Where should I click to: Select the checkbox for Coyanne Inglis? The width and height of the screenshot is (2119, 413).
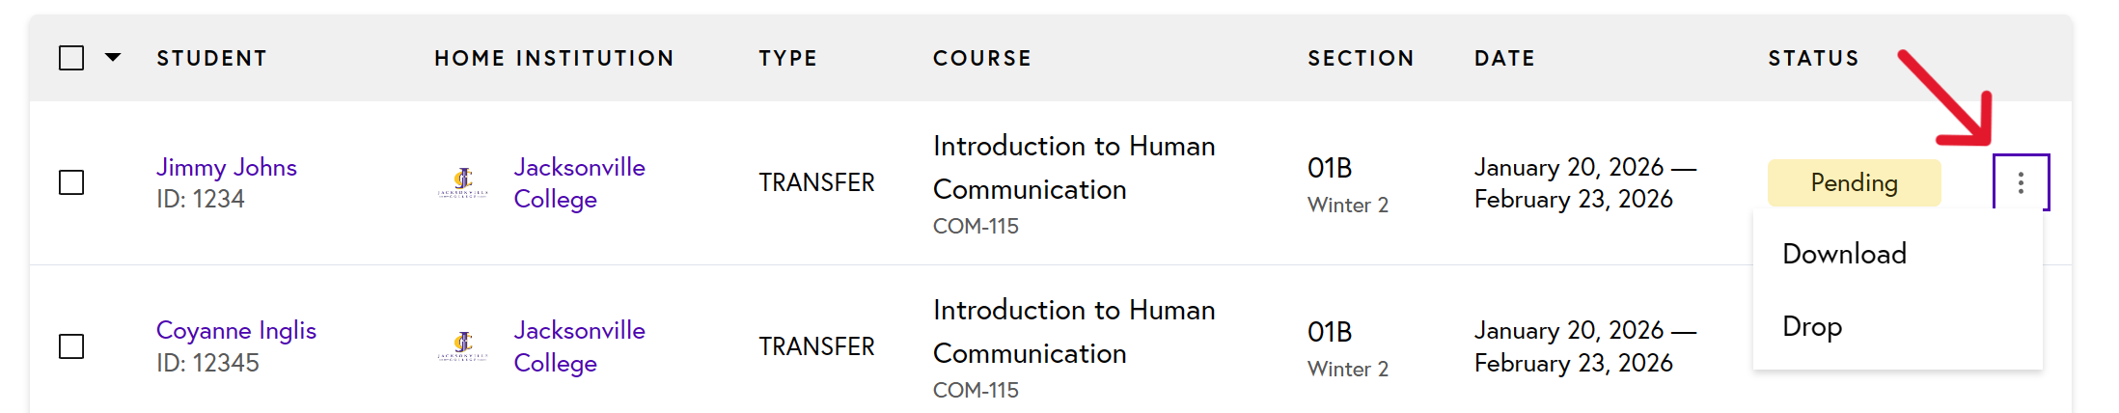pyautogui.click(x=71, y=346)
